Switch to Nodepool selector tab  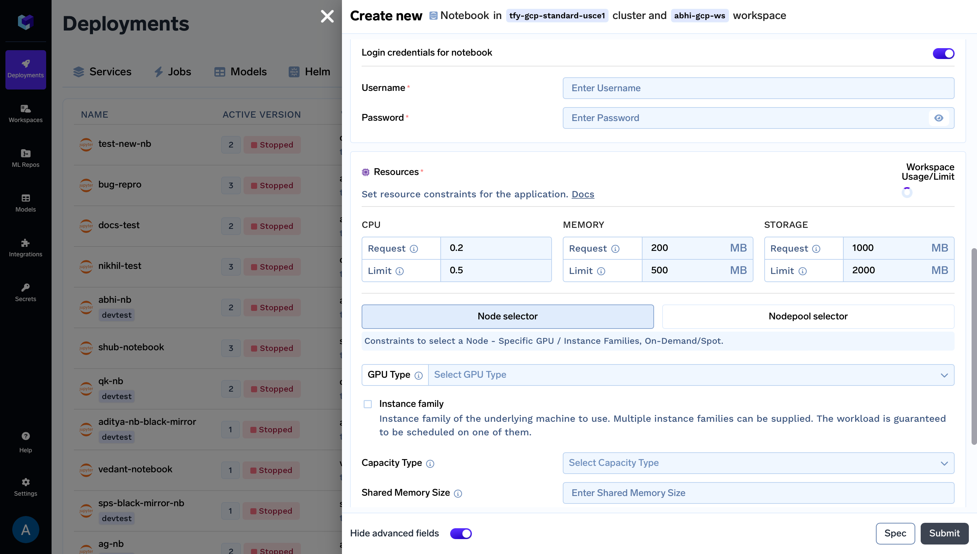[x=808, y=316]
